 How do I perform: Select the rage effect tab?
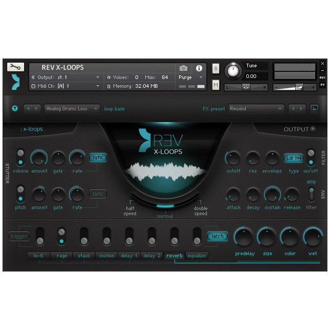pos(62,256)
